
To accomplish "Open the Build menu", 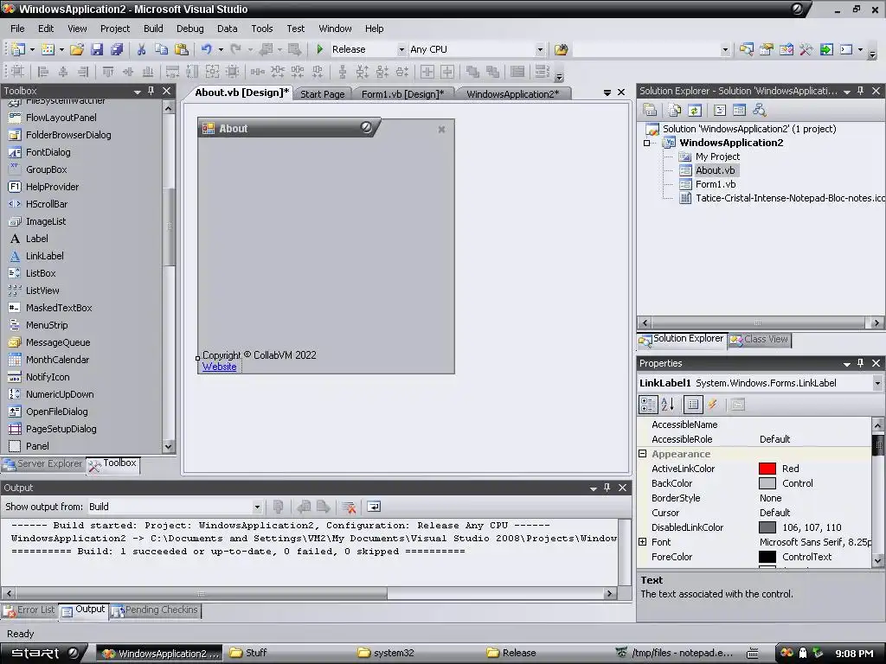I will (x=153, y=29).
